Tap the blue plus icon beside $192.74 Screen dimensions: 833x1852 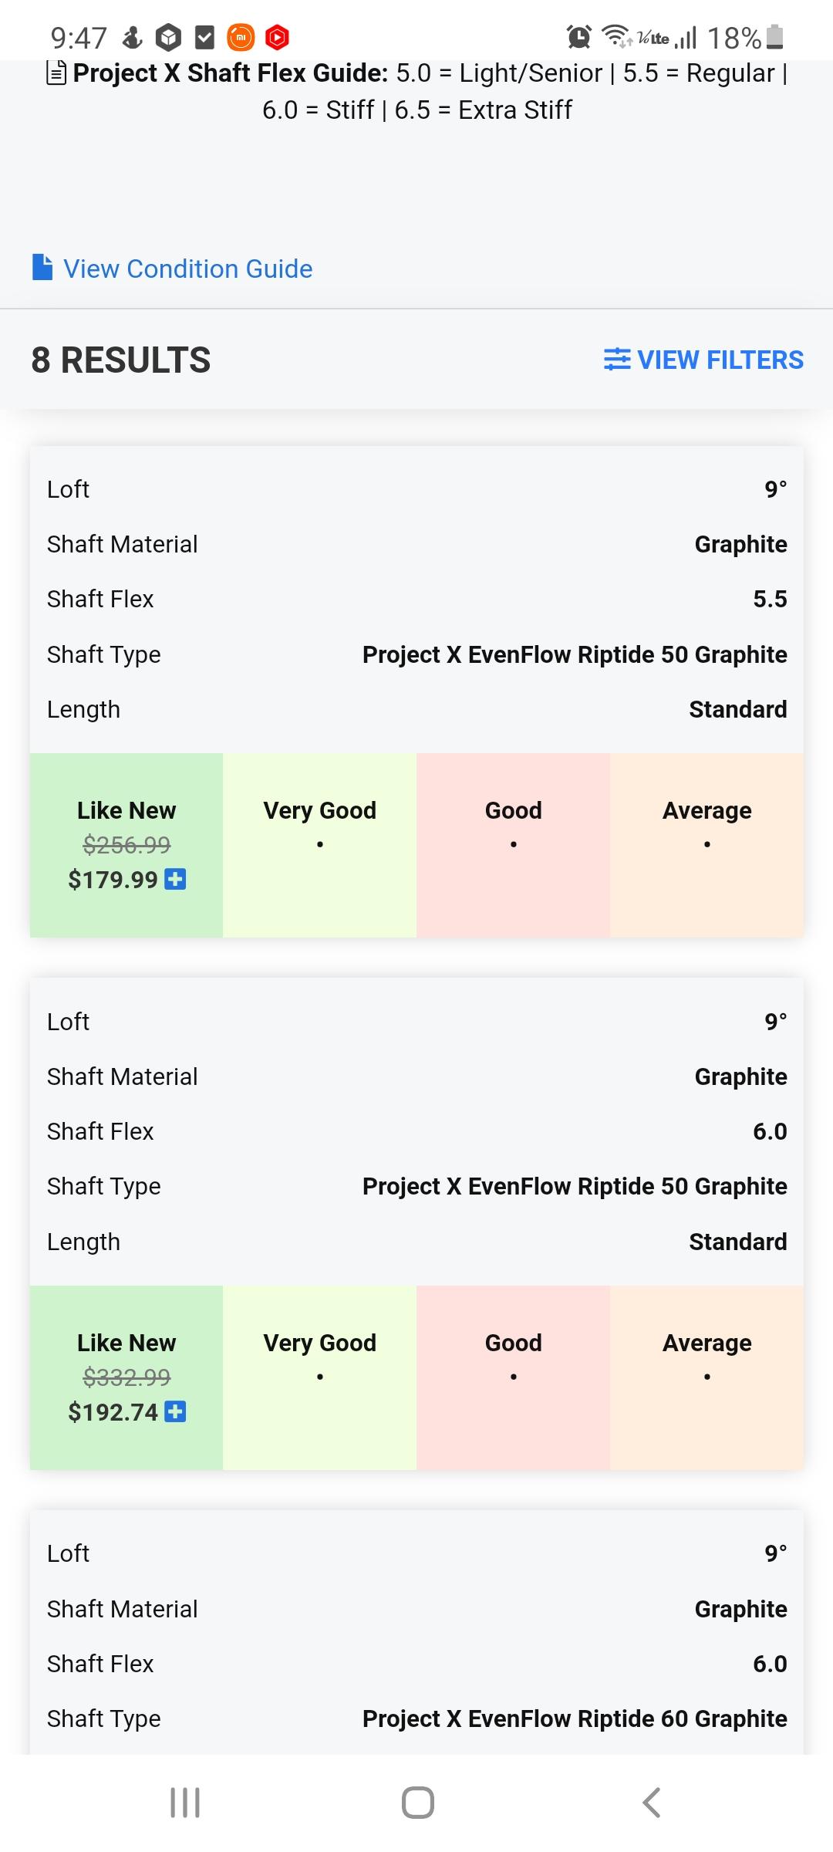click(176, 1411)
